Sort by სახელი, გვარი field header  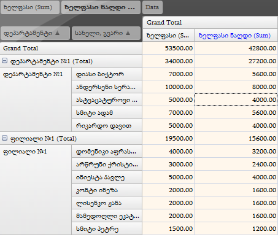[106, 33]
